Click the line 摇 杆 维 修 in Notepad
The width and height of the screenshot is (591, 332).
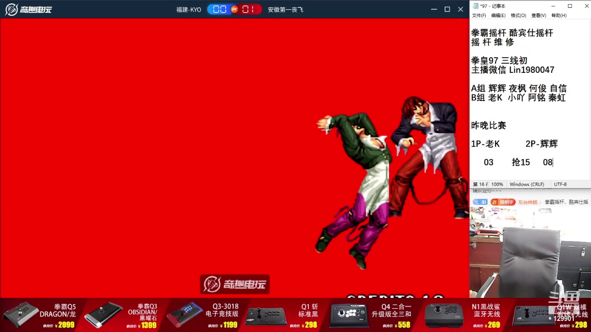(492, 42)
